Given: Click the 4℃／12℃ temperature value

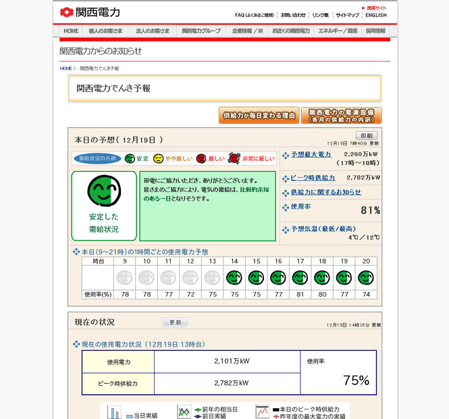Looking at the screenshot, I should pyautogui.click(x=364, y=237).
